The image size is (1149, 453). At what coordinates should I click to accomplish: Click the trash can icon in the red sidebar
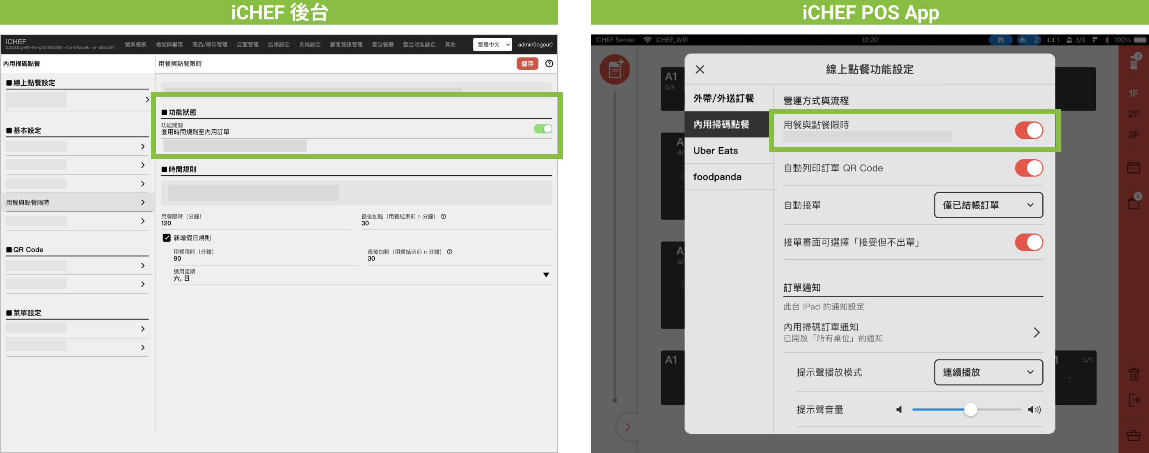click(1133, 374)
